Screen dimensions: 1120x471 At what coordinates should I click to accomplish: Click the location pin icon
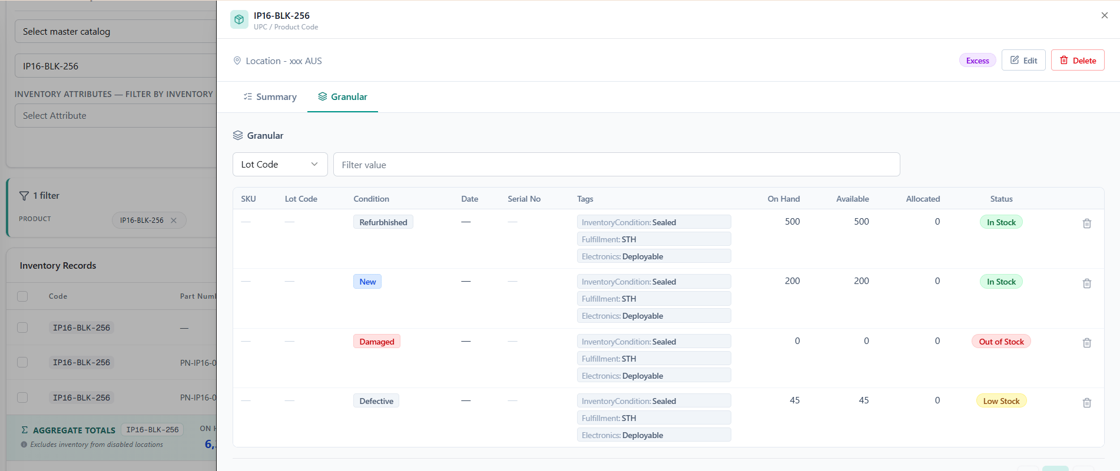pos(237,61)
